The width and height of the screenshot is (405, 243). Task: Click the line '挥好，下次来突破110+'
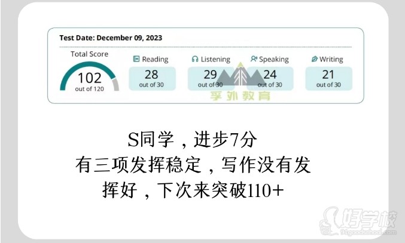193,190
